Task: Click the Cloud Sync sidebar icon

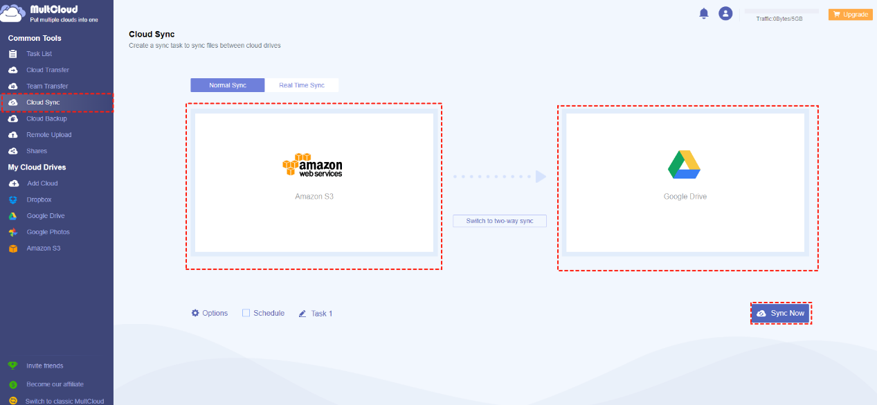Action: [12, 102]
